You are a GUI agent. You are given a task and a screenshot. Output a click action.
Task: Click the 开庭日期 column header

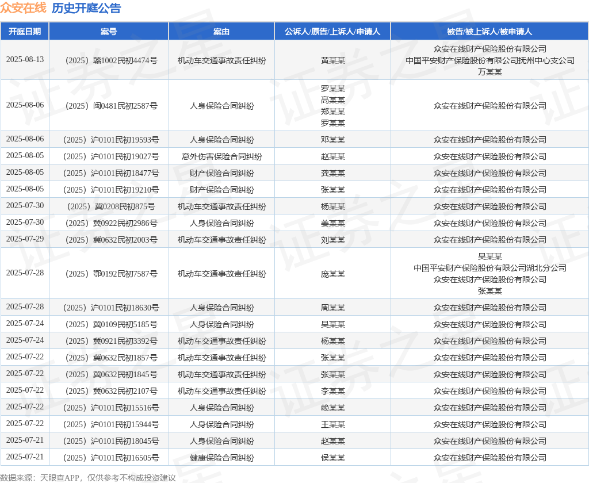pos(25,32)
